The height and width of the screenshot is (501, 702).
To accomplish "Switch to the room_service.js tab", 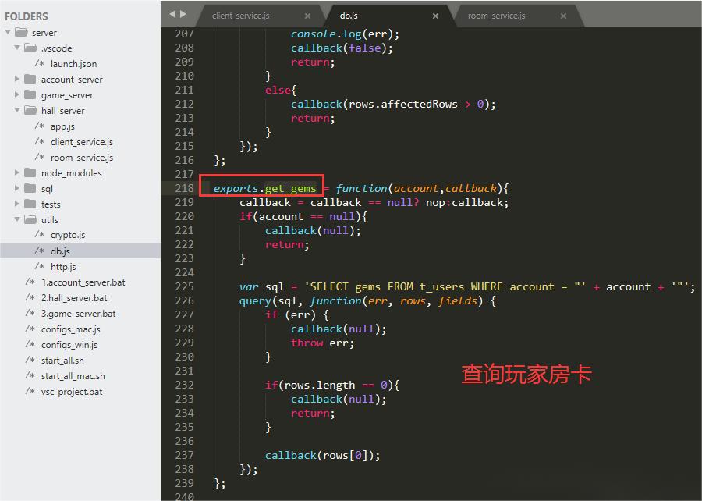I will [x=497, y=16].
